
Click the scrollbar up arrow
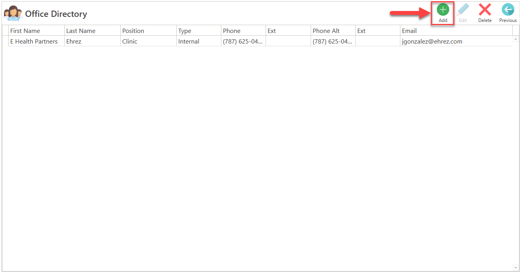pos(516,39)
